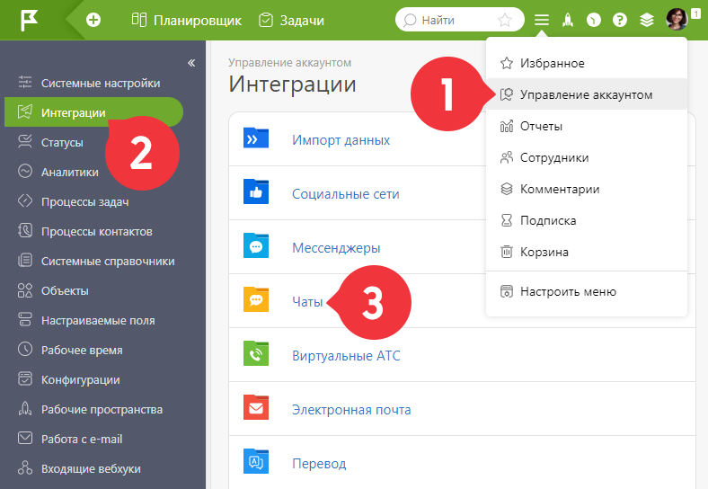Open Работа с e-mail in sidebar
The height and width of the screenshot is (489, 708).
[81, 439]
